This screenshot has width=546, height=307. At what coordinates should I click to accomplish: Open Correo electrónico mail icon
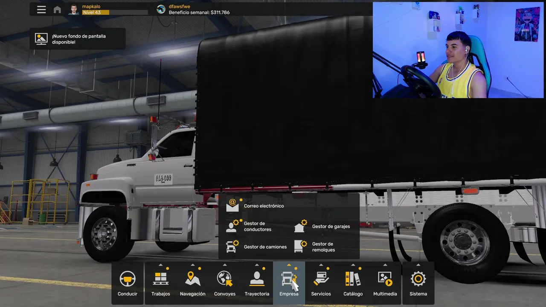coord(232,206)
